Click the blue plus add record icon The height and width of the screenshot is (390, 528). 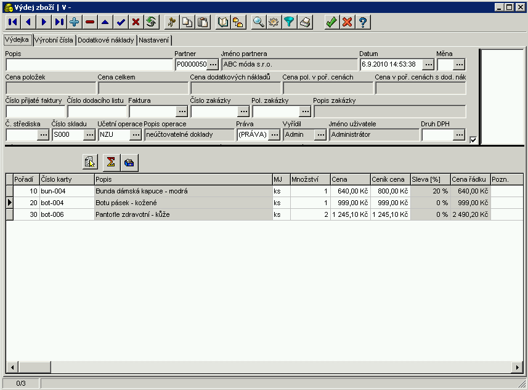pos(75,22)
